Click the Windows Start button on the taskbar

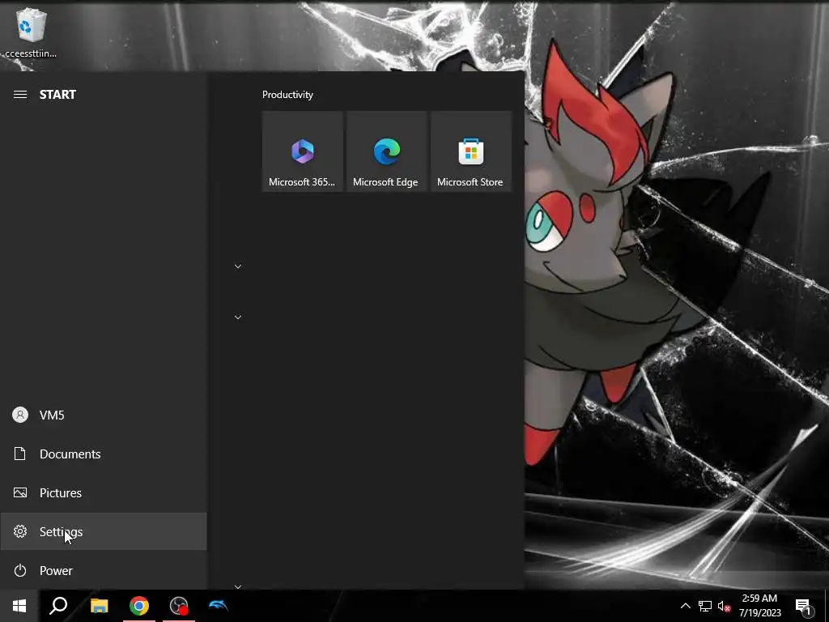tap(19, 606)
